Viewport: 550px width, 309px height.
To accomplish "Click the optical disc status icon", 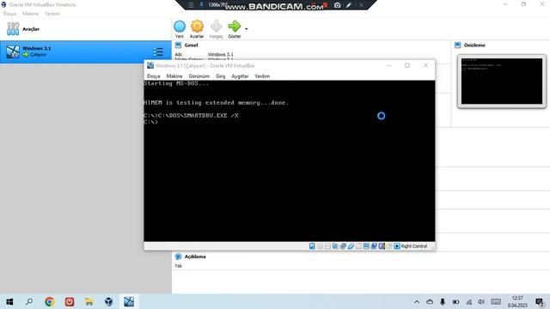I will (320, 246).
